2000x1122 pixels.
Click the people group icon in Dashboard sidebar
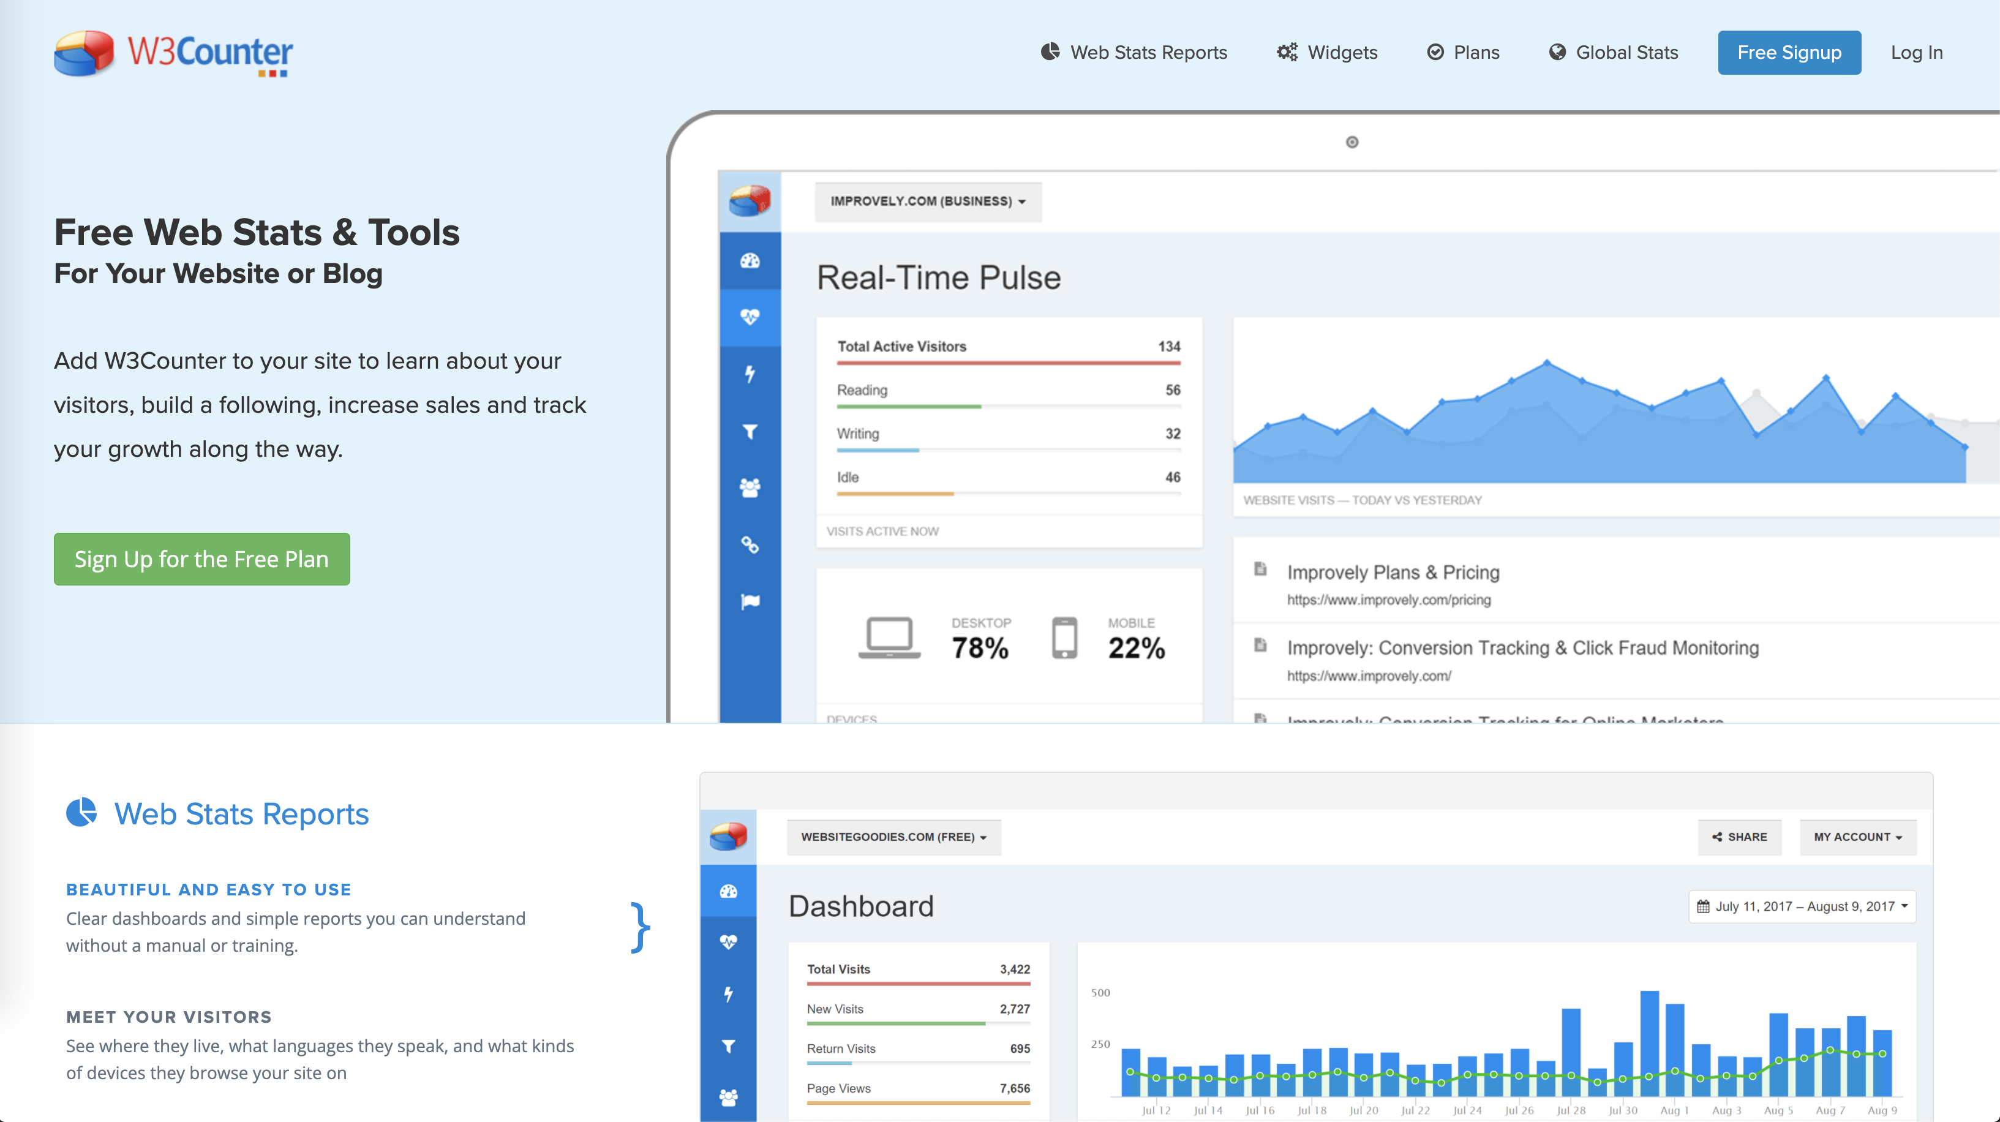[x=728, y=1097]
